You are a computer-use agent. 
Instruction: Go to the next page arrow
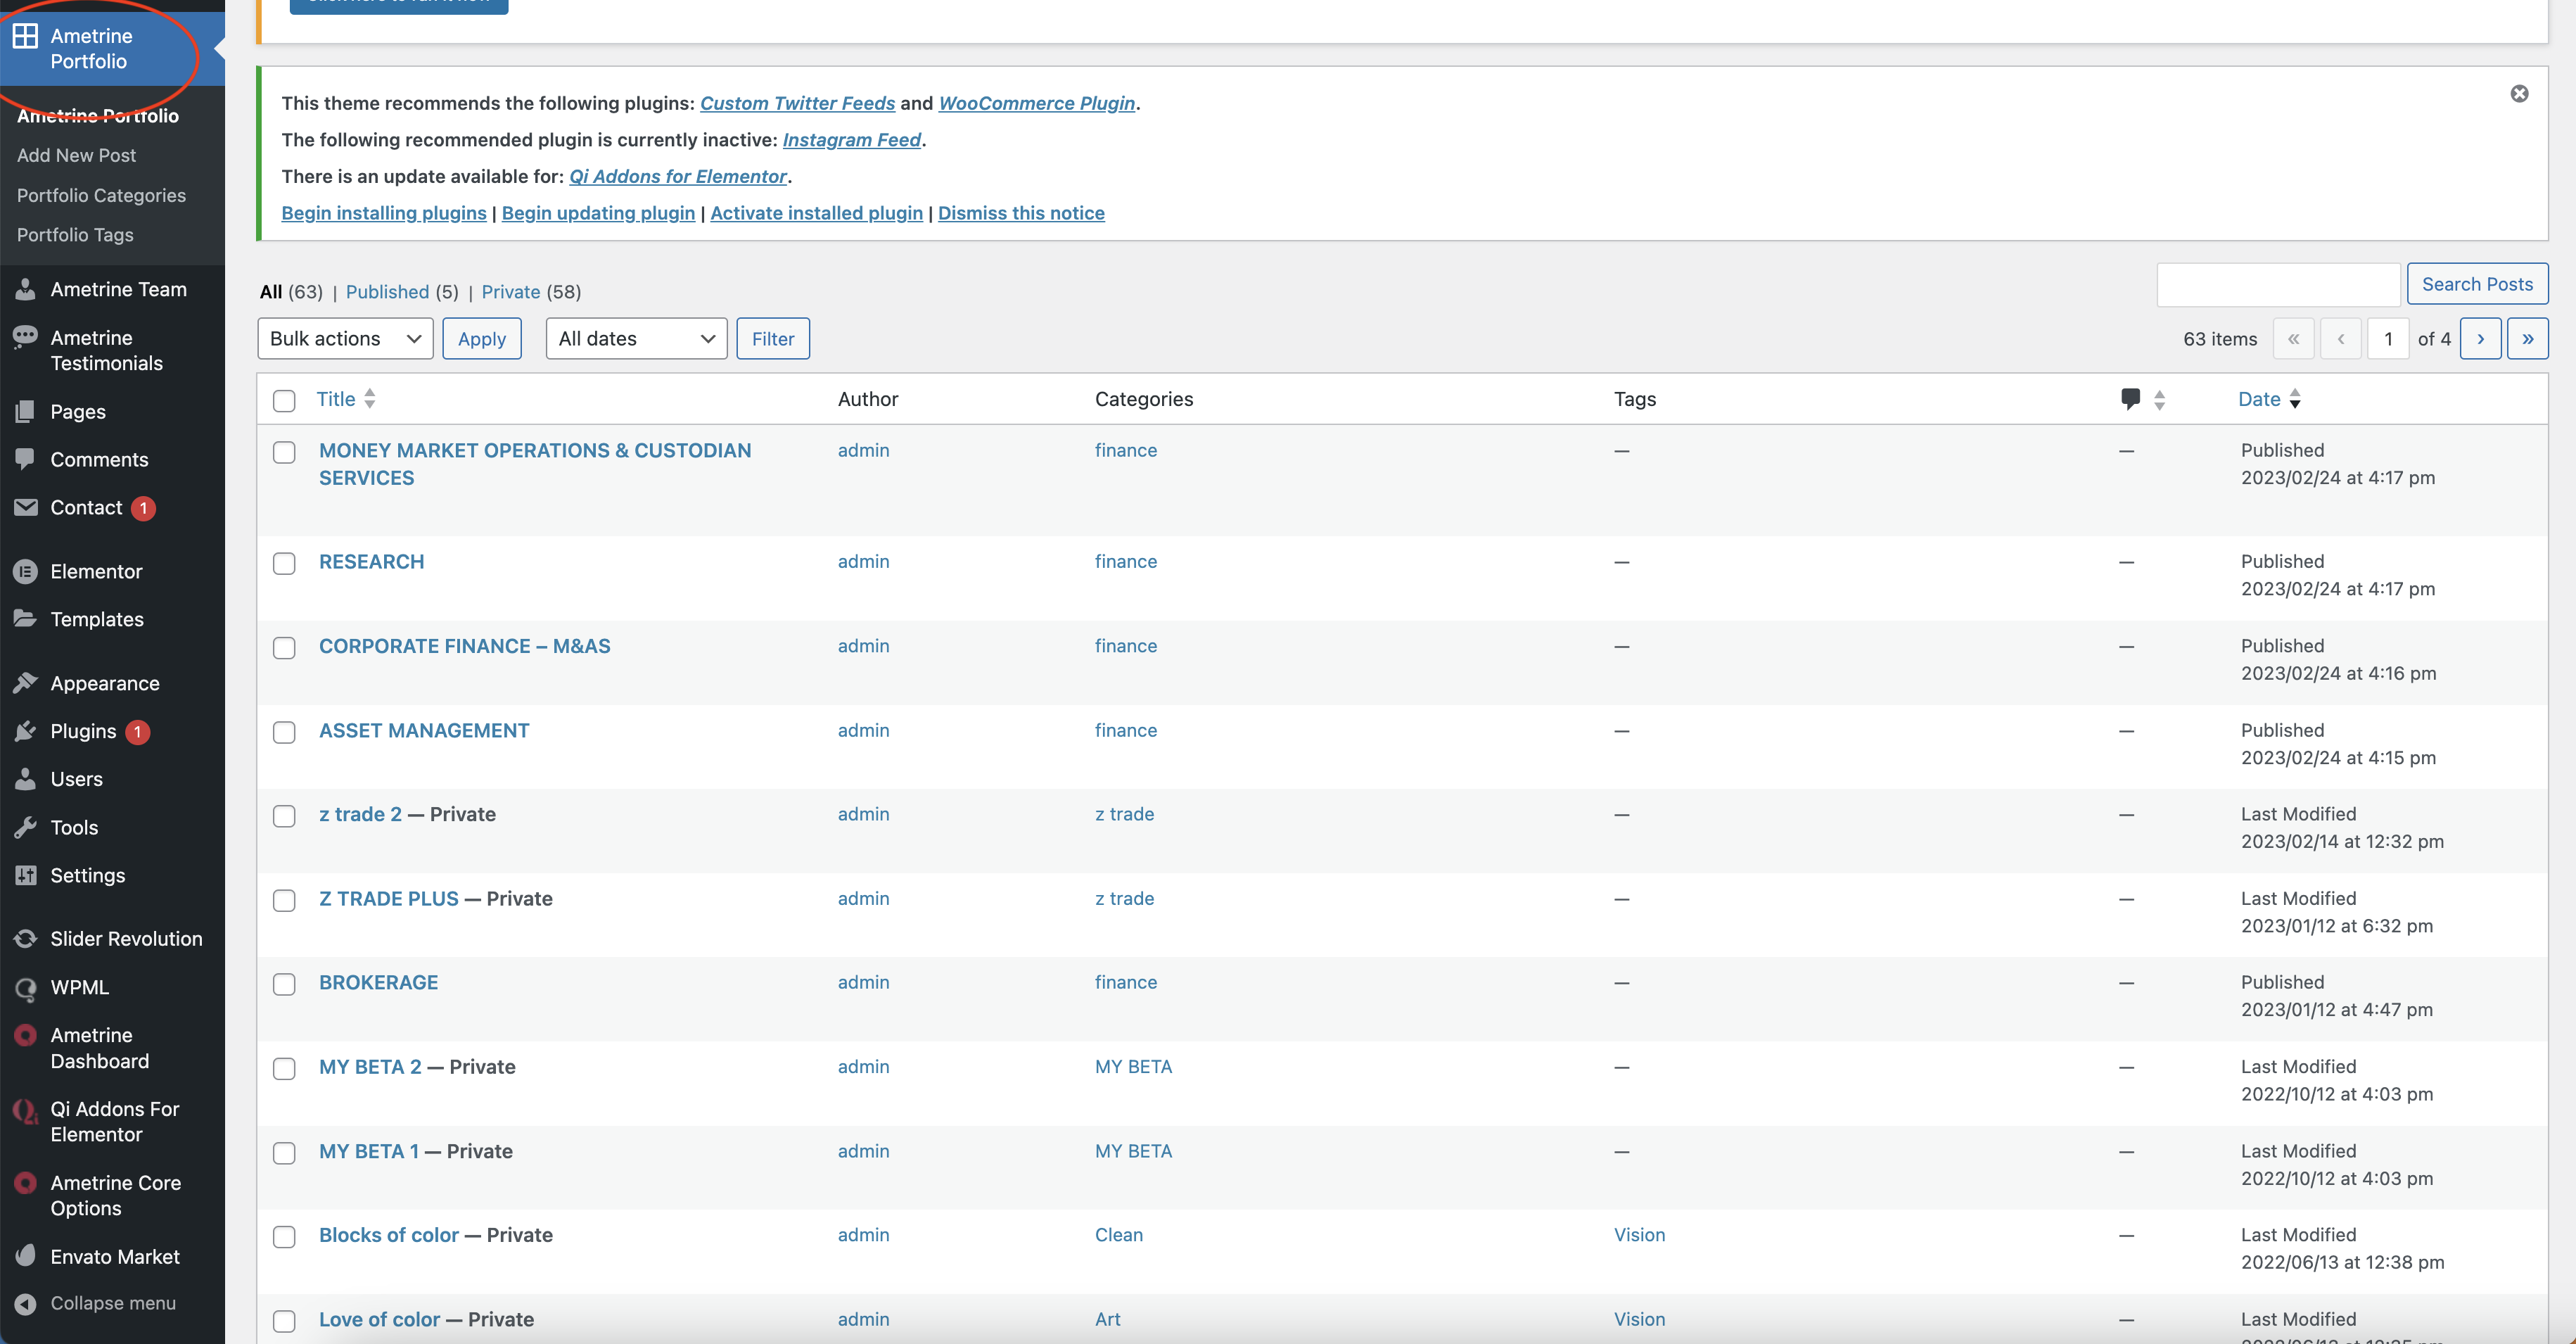(2480, 339)
